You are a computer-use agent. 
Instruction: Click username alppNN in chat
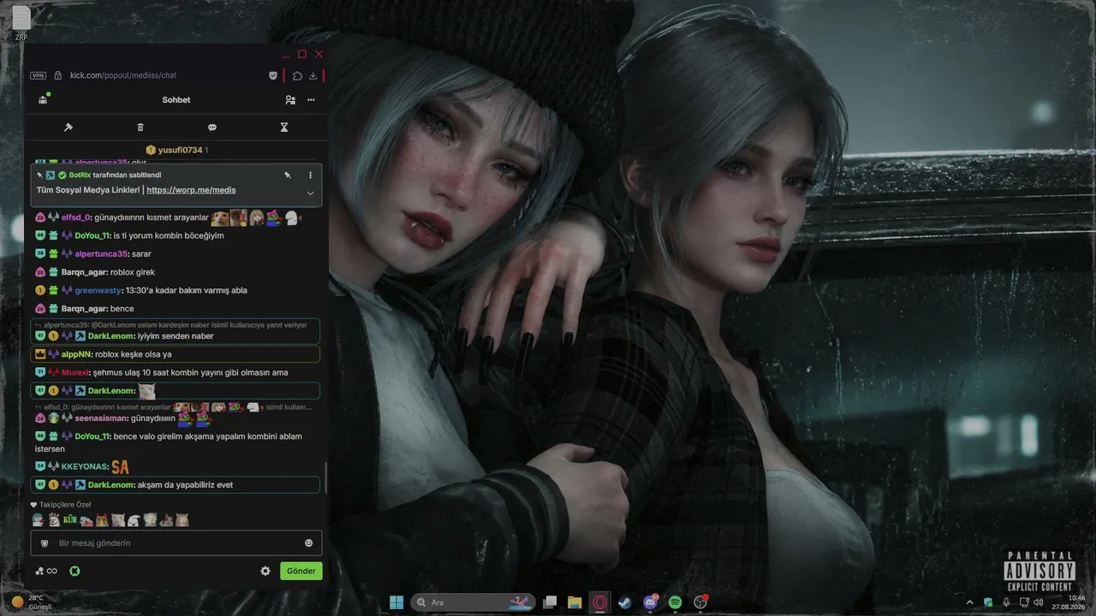pyautogui.click(x=76, y=354)
